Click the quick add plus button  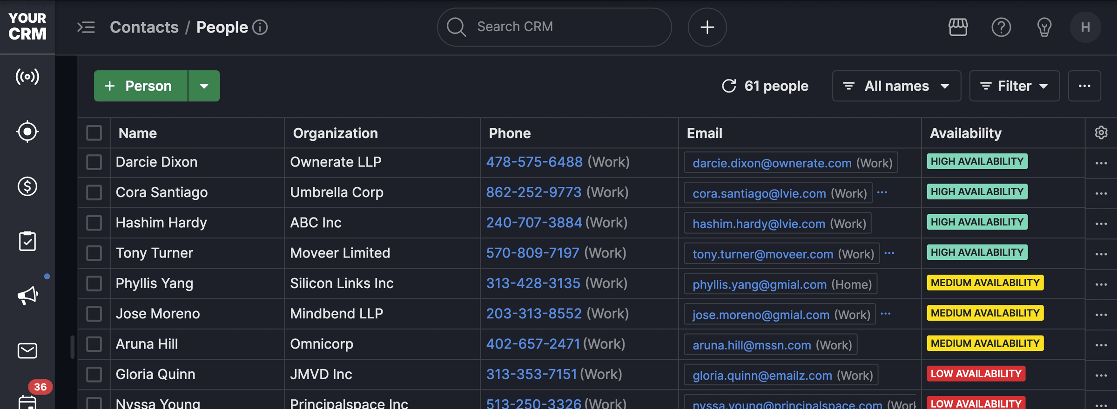point(707,27)
